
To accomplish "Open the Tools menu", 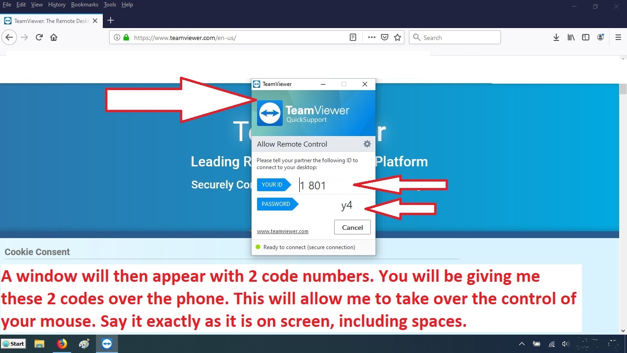I will pyautogui.click(x=110, y=5).
